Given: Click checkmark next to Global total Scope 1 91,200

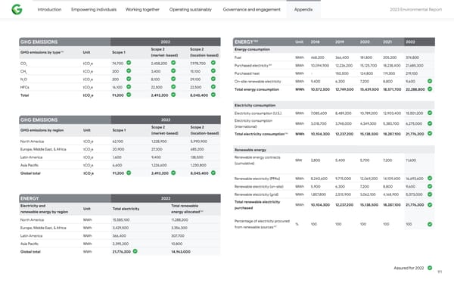Looking at the screenshot, I should (x=129, y=173).
